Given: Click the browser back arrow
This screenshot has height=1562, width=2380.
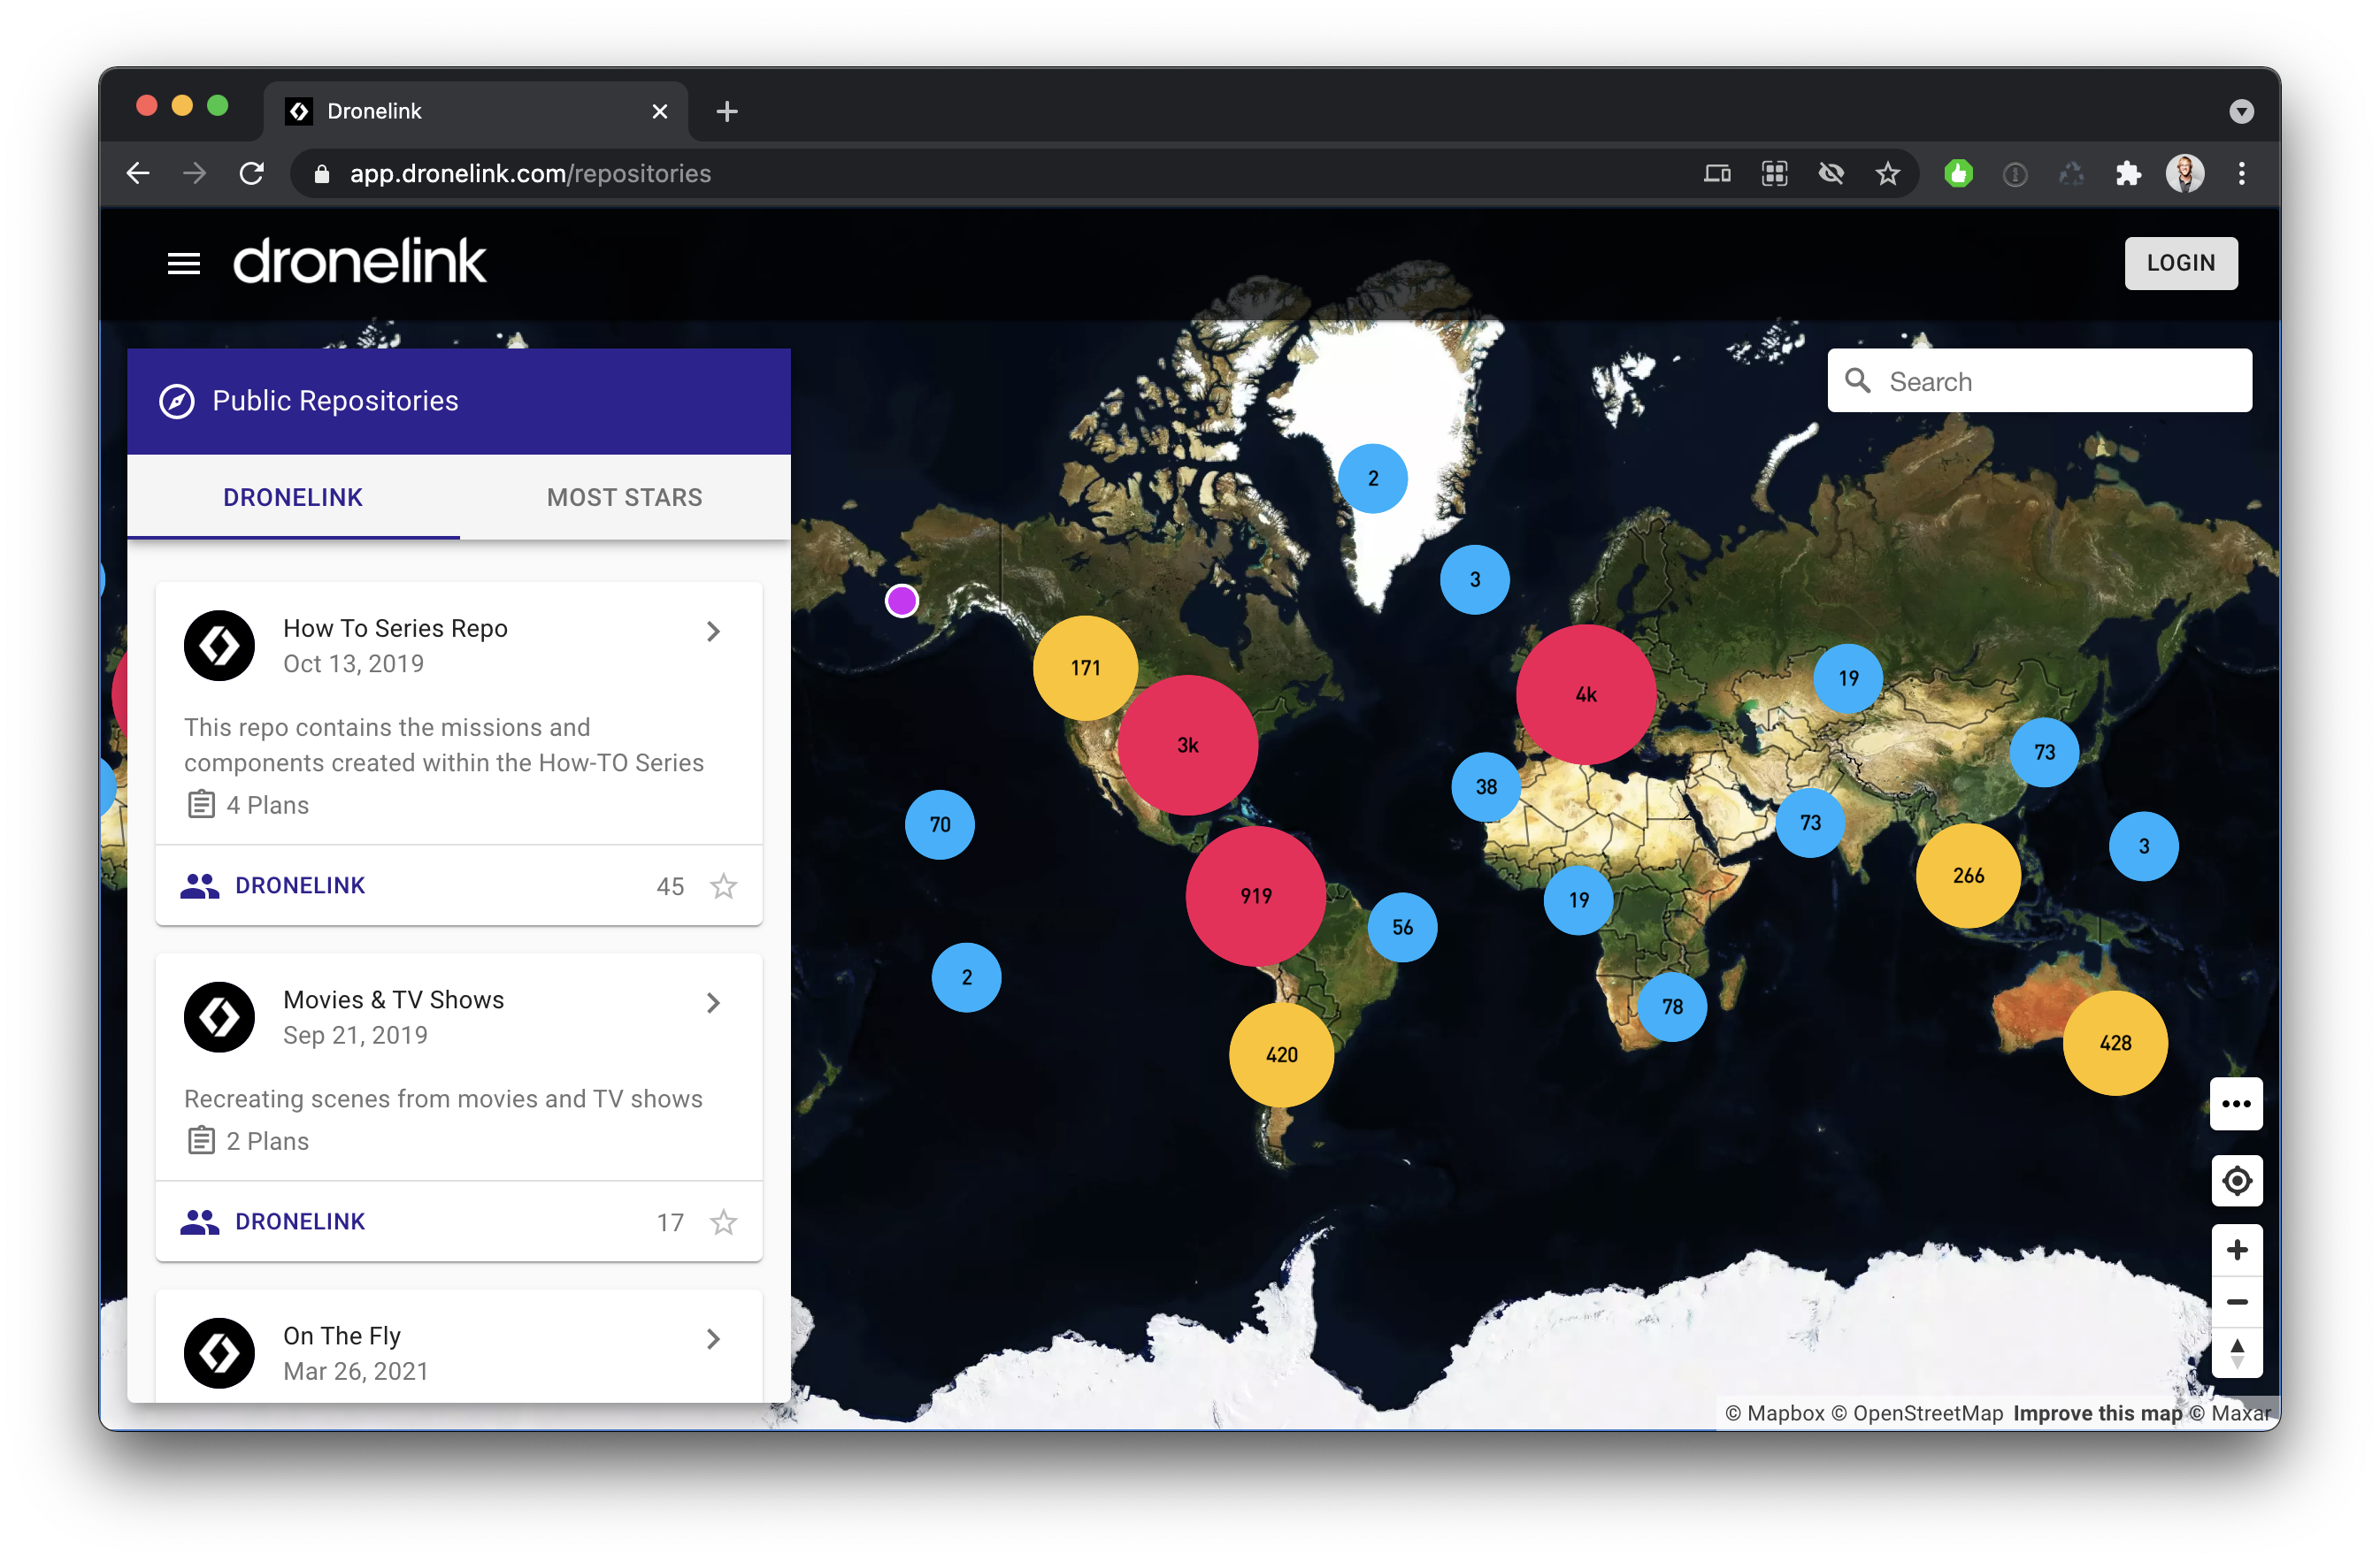Looking at the screenshot, I should click(x=138, y=173).
